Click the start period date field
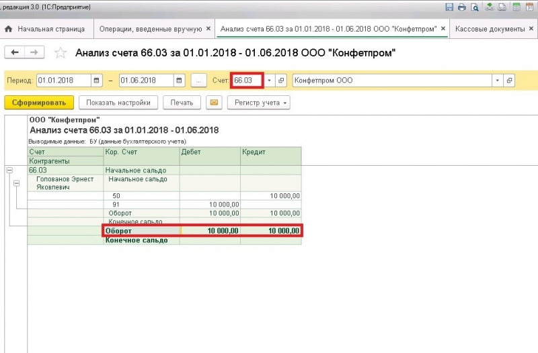 (x=64, y=81)
